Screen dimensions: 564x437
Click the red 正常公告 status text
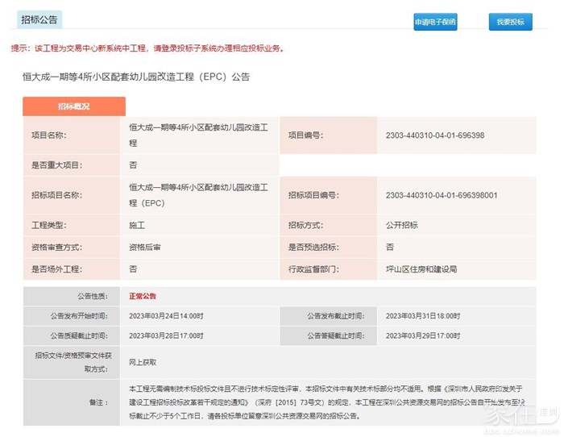click(143, 296)
